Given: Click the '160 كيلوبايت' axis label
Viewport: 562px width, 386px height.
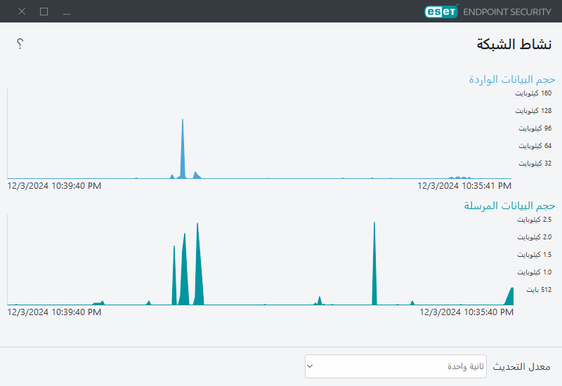Looking at the screenshot, I should pyautogui.click(x=533, y=93).
